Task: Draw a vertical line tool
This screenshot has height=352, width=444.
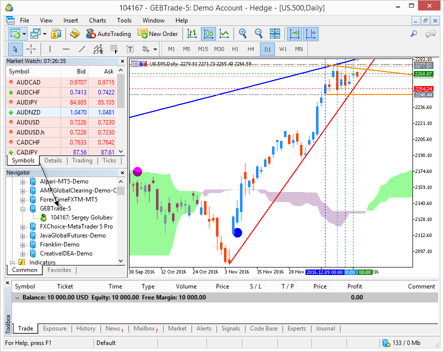Action: 50,49
